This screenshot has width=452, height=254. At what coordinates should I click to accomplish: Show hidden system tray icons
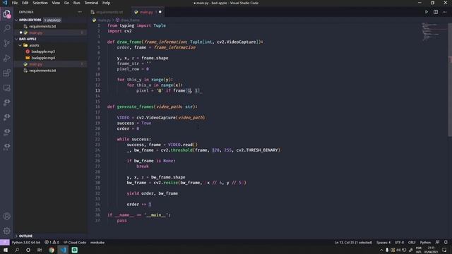point(381,250)
